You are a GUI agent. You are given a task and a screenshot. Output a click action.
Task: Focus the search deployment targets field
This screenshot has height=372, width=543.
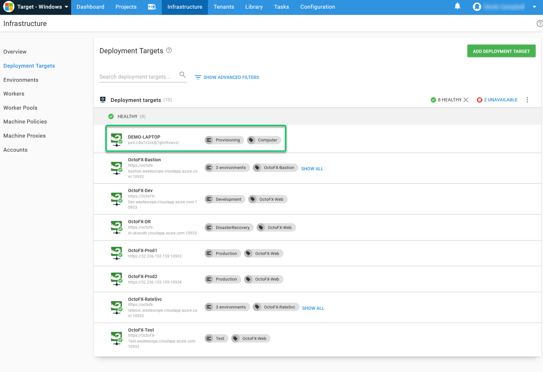138,77
